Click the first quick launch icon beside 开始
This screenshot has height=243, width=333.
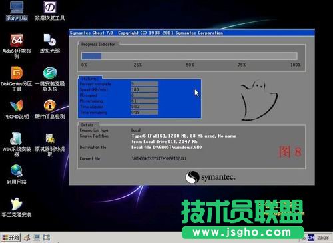point(27,238)
